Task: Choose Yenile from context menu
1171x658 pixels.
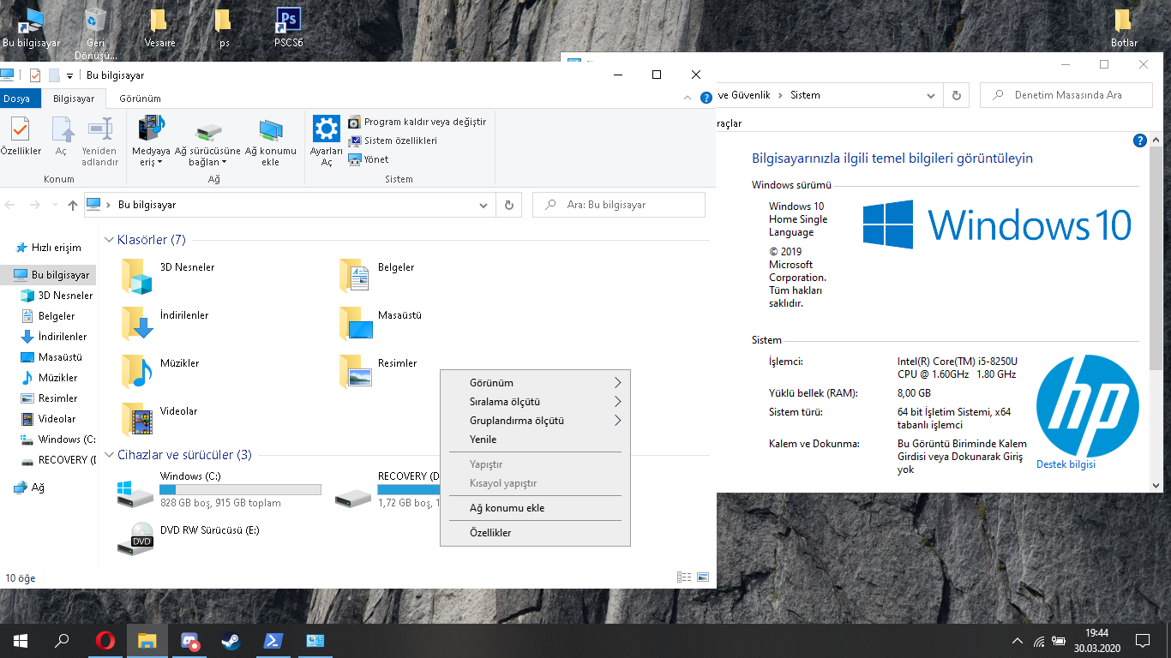Action: [x=535, y=440]
